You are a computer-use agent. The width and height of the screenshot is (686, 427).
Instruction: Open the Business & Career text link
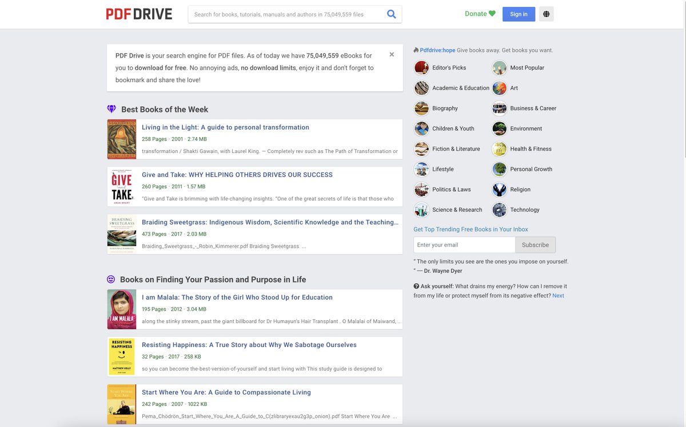(x=533, y=108)
